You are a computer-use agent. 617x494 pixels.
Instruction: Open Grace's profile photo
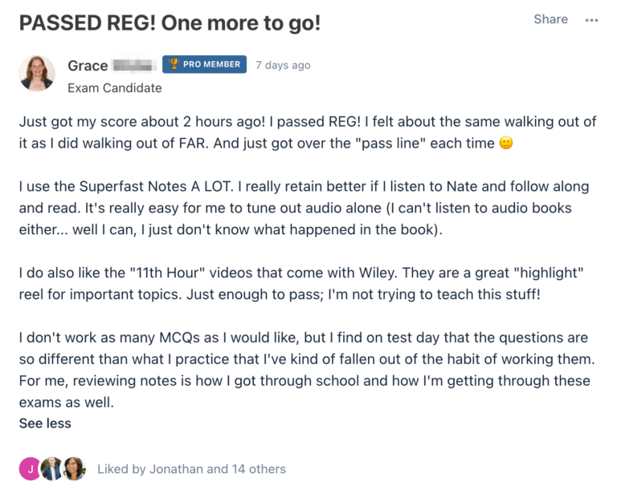(x=37, y=74)
